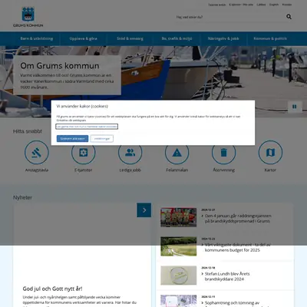
Task: Click the Grums Kommun logo
Action: click(x=28, y=17)
